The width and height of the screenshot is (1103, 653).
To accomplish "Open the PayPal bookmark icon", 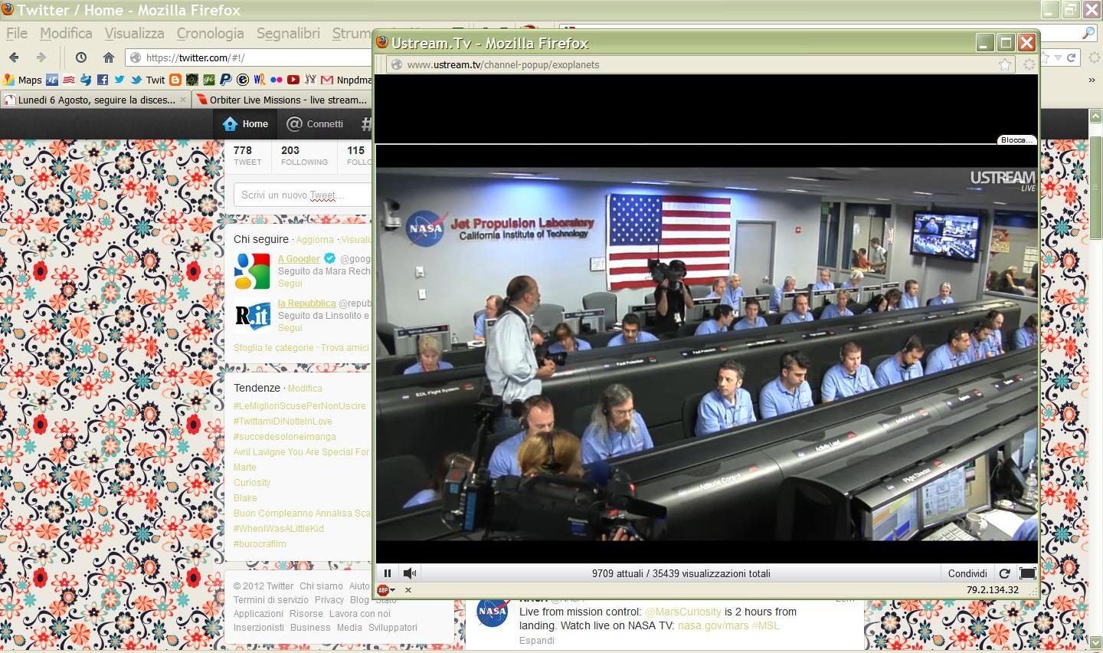I will coord(225,80).
